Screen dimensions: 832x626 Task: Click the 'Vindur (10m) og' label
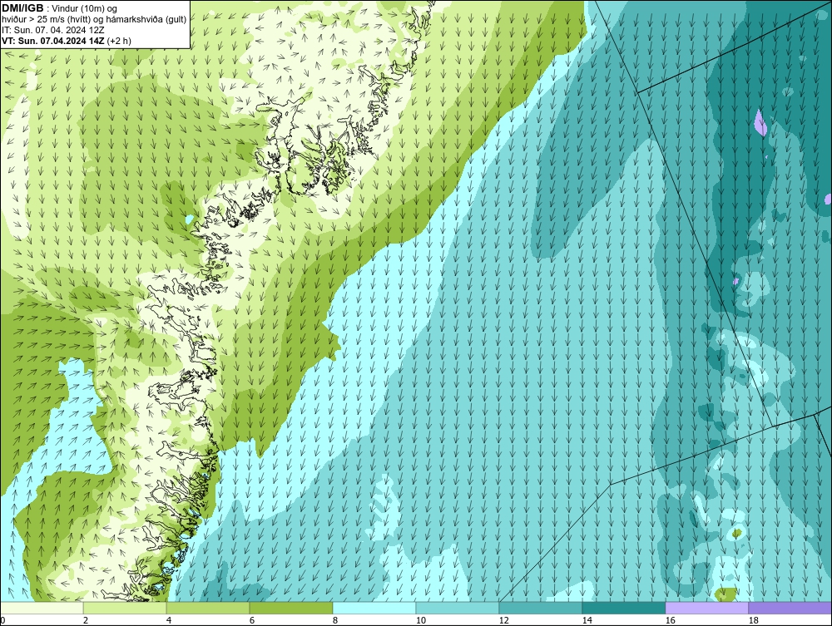(84, 8)
